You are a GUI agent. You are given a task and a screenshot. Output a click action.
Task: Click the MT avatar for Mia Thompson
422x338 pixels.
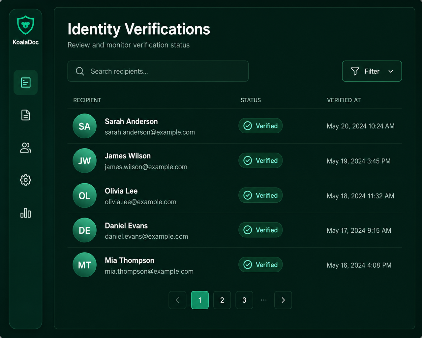[84, 265]
